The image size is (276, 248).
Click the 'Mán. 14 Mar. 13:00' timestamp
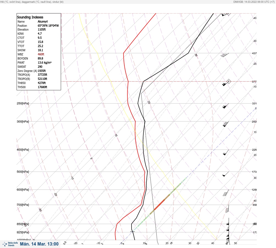tap(39, 244)
